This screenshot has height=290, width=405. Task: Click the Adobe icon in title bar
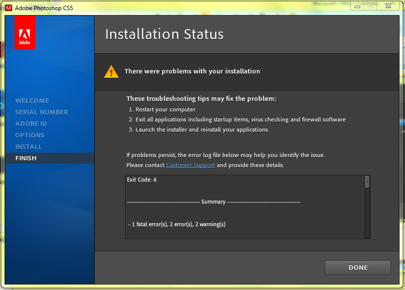8,8
